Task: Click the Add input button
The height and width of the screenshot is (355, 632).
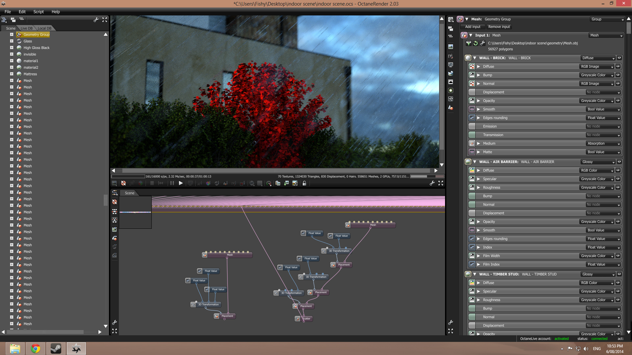Action: [473, 27]
